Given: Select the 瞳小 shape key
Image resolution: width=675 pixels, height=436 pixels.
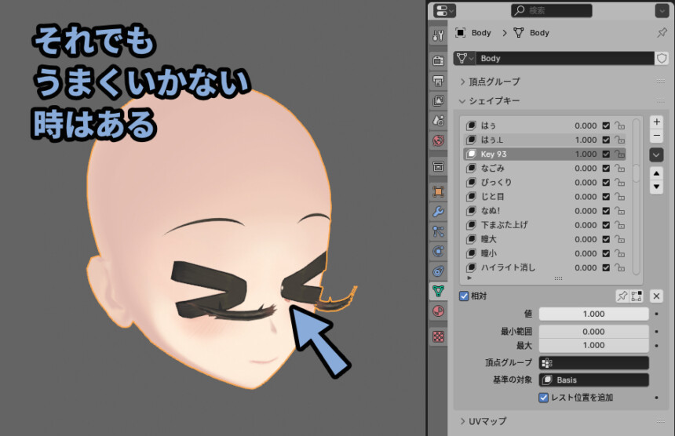Looking at the screenshot, I should point(545,253).
